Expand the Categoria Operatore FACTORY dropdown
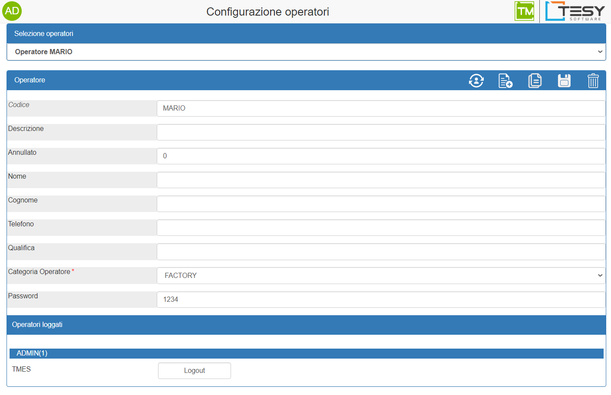This screenshot has width=611, height=395. [x=381, y=276]
